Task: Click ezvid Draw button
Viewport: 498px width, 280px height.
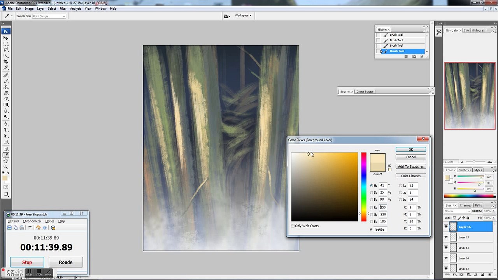Action: (48, 273)
